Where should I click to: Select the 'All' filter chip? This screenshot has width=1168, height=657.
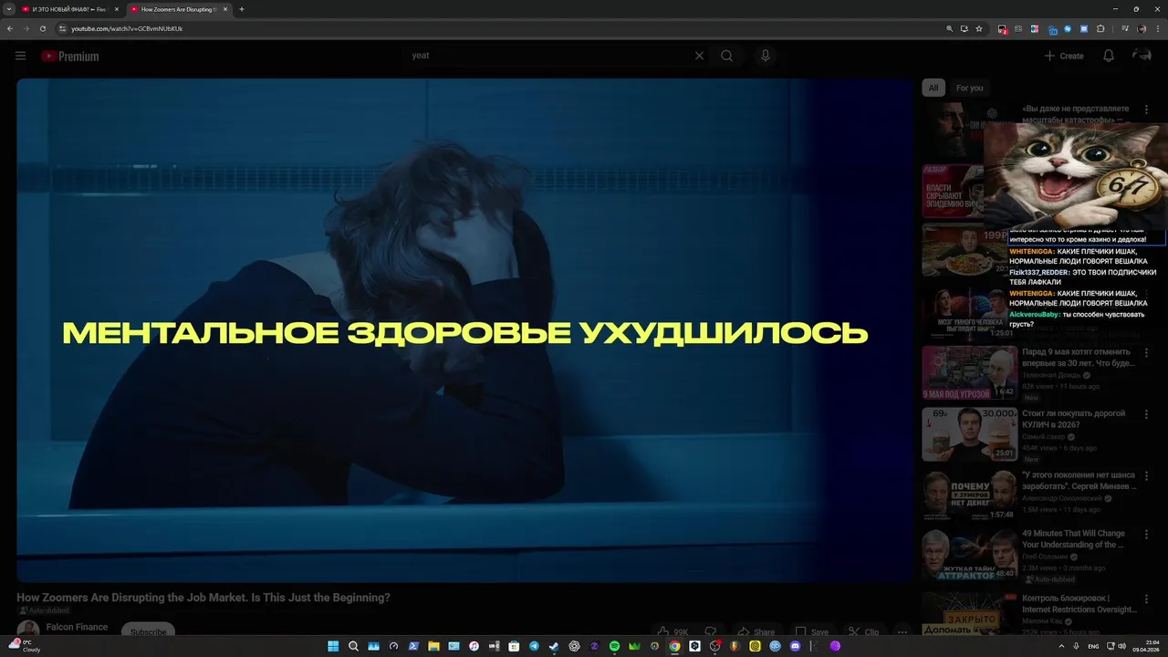pyautogui.click(x=933, y=88)
